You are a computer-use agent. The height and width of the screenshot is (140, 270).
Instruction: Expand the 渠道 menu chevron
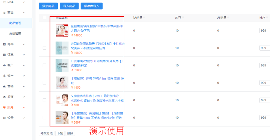[x=24, y=97]
